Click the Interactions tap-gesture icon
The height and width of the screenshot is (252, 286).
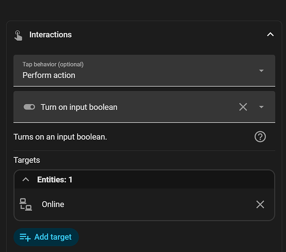pos(18,35)
